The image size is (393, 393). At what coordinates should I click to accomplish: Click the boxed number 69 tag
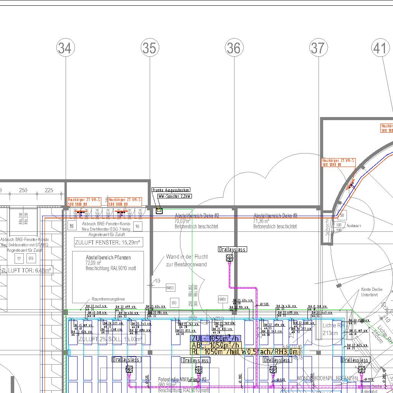tap(31, 258)
